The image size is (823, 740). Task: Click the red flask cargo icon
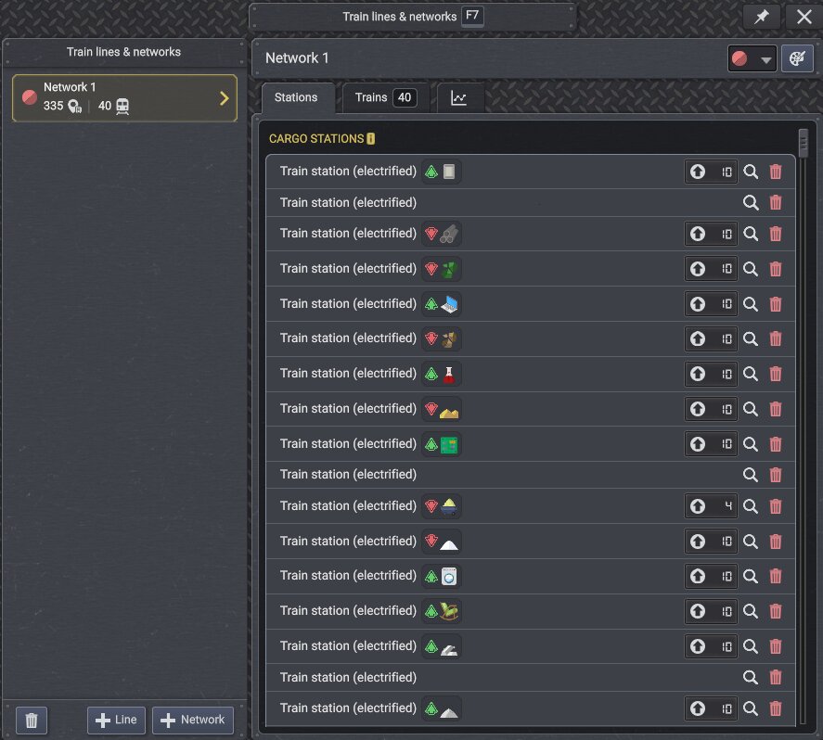(449, 374)
